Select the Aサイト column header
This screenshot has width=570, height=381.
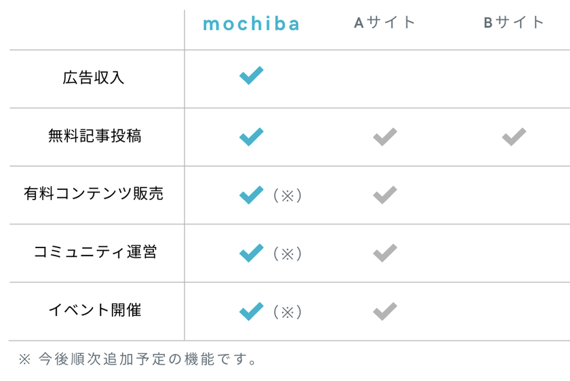(x=385, y=22)
